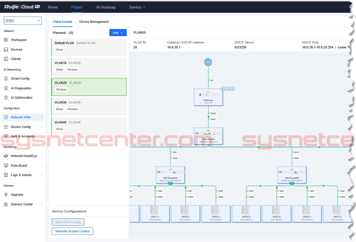Screen dimensions: 356x242
Task: Open the Upgrade page from sidebar
Action: coord(17,195)
